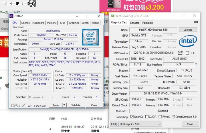Click the GPU value Skylake GT2

tap(138, 35)
